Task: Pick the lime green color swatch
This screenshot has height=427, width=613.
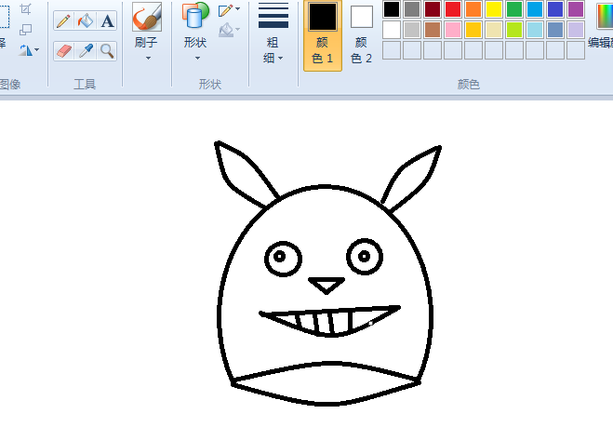Action: [514, 30]
